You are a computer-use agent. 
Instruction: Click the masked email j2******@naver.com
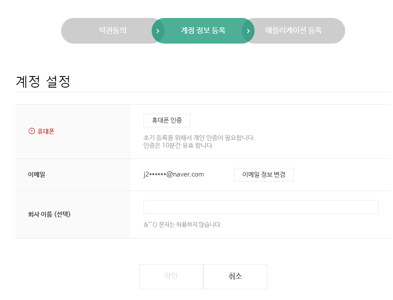(174, 174)
